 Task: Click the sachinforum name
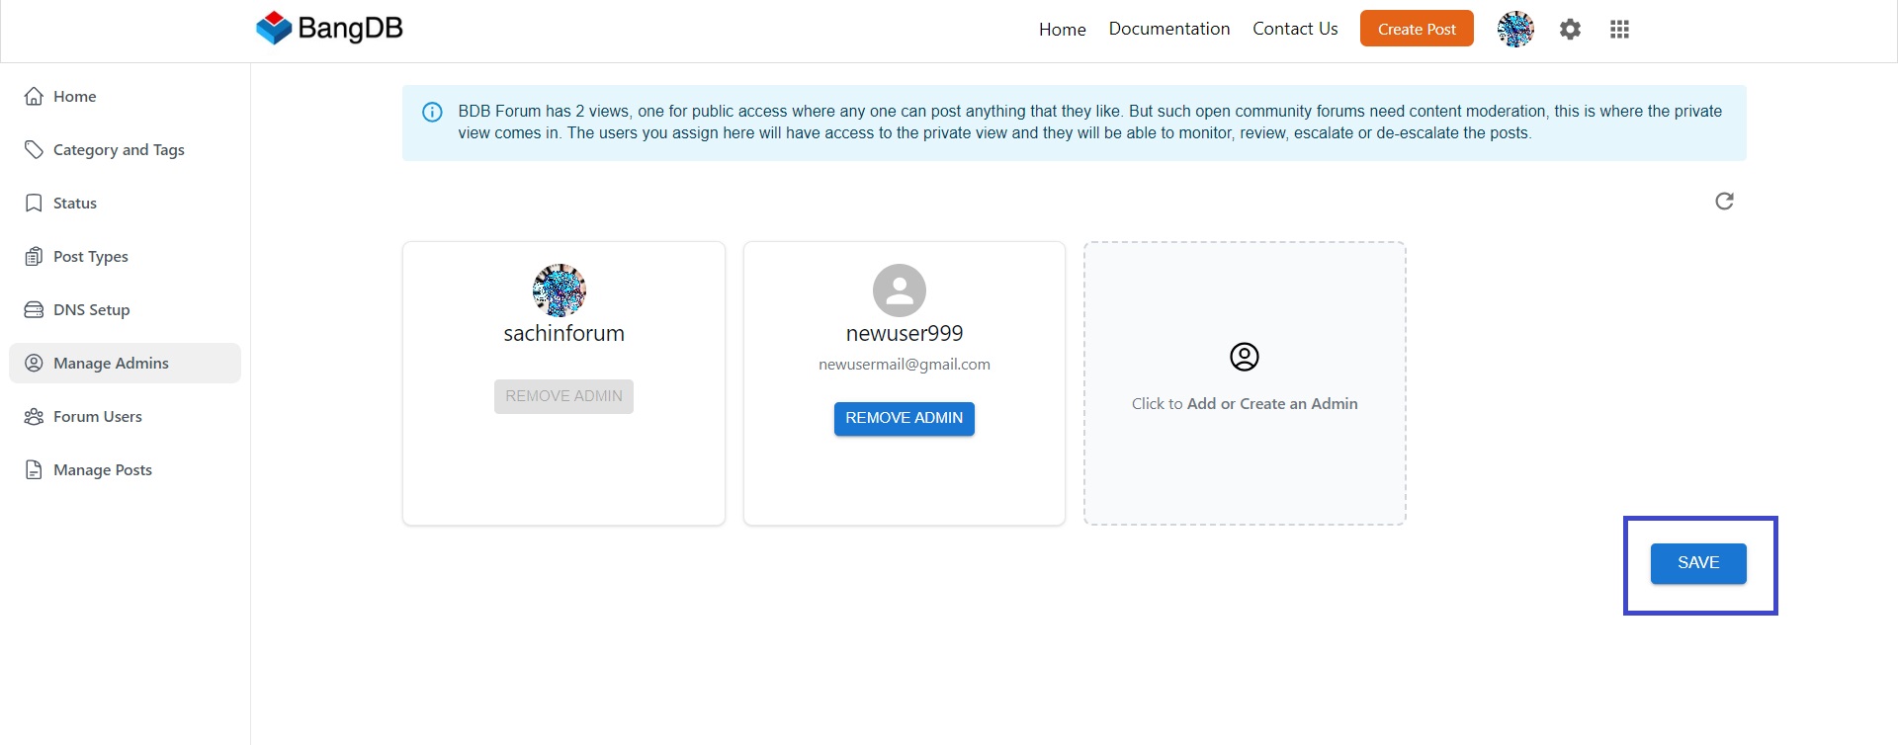[x=563, y=334]
